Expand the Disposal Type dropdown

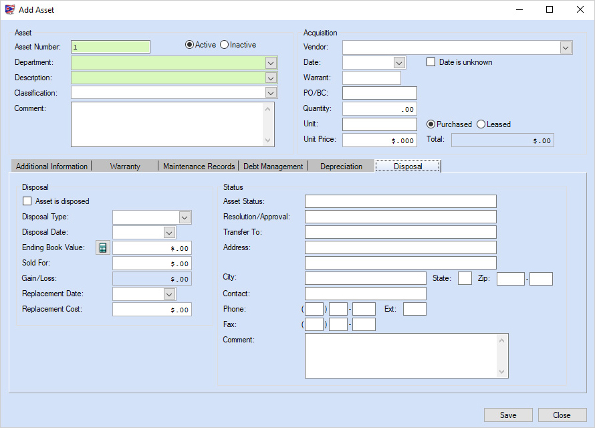pos(185,217)
